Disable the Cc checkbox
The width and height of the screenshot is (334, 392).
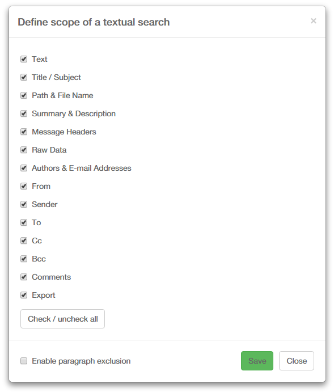[x=24, y=241]
